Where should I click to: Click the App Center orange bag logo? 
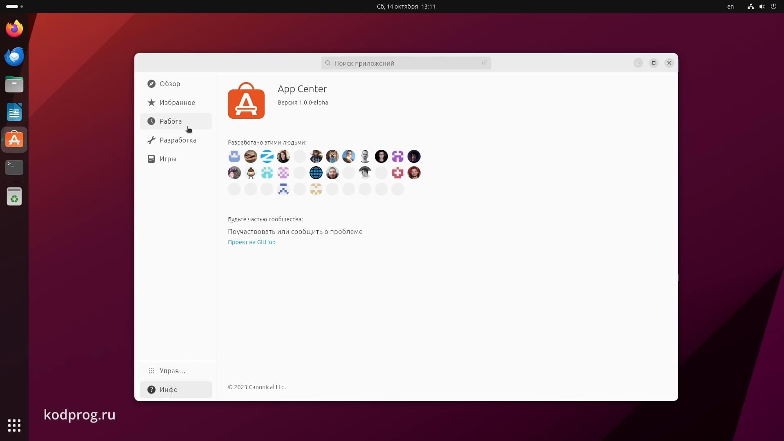(246, 100)
